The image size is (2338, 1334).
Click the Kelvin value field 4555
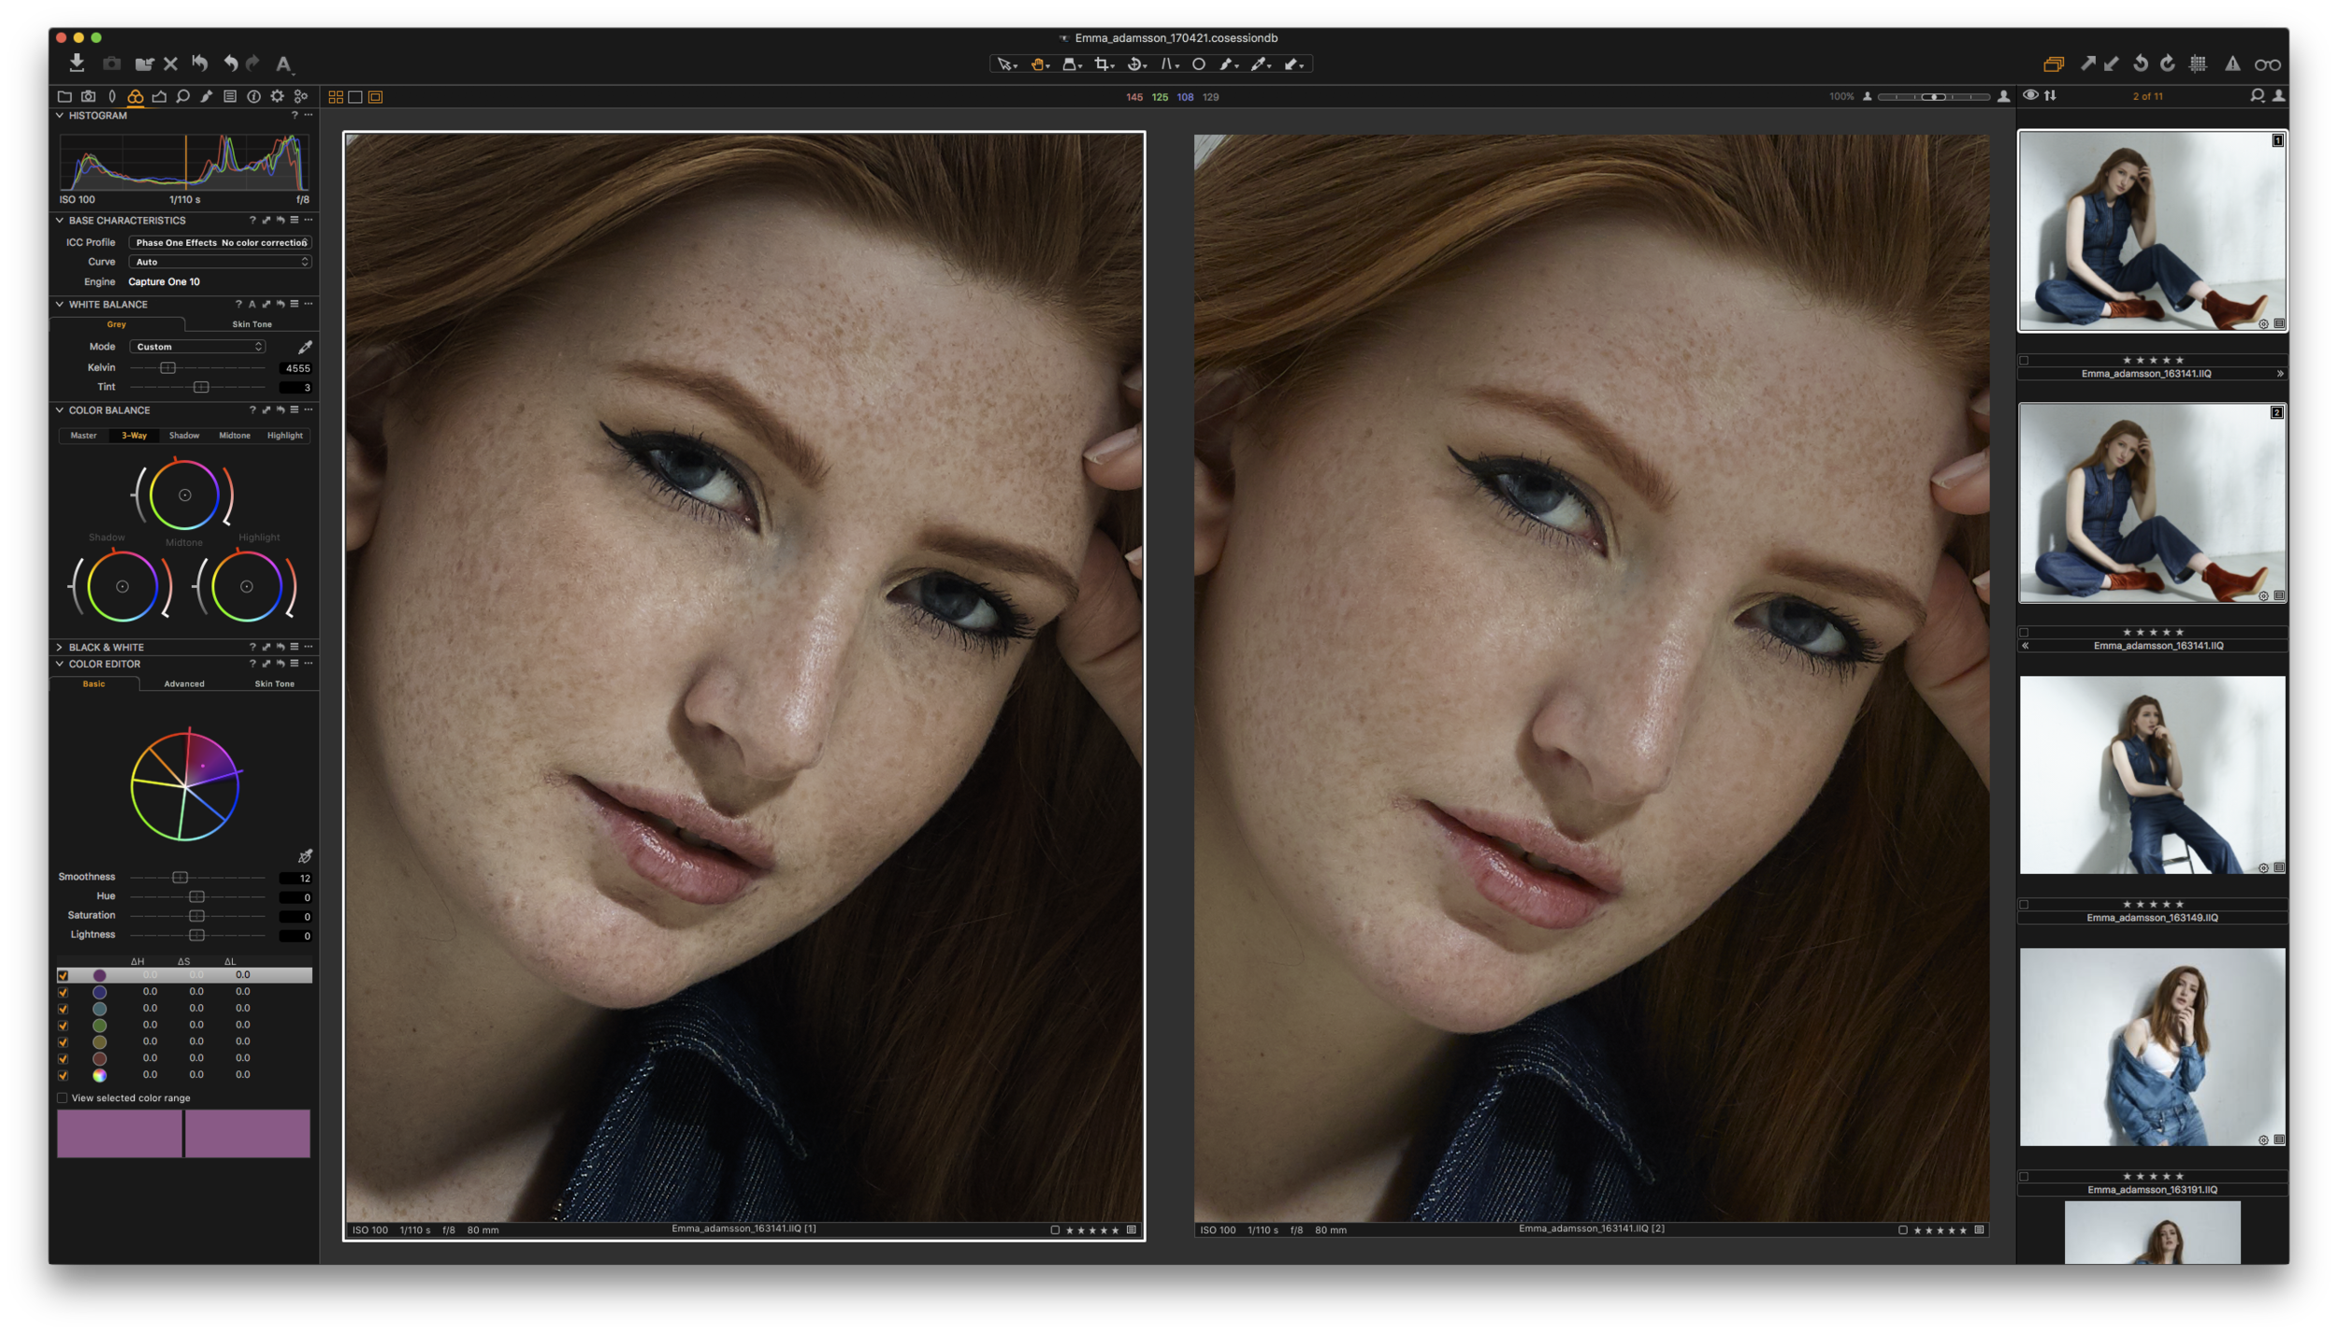[296, 368]
